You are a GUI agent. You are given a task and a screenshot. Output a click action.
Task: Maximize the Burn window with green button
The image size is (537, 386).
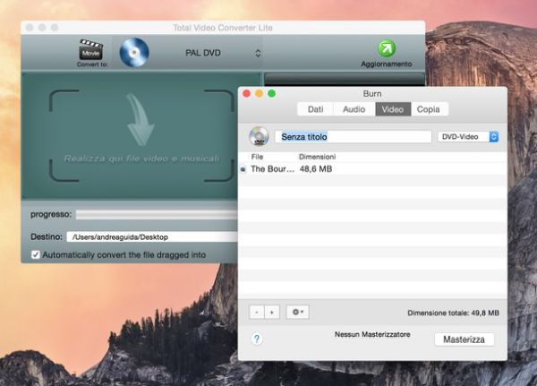271,93
